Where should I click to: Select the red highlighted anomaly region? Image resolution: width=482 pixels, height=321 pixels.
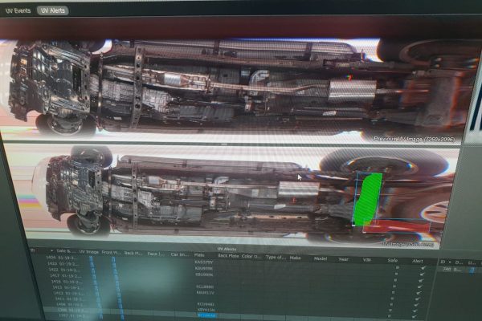click(x=397, y=226)
